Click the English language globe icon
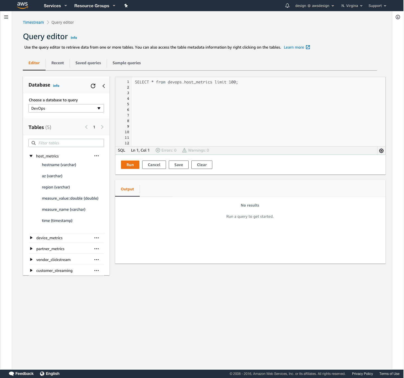 pos(42,374)
